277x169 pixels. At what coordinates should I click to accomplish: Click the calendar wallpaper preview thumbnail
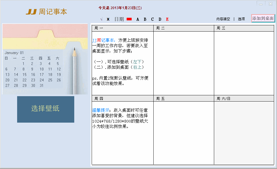(x=45, y=59)
